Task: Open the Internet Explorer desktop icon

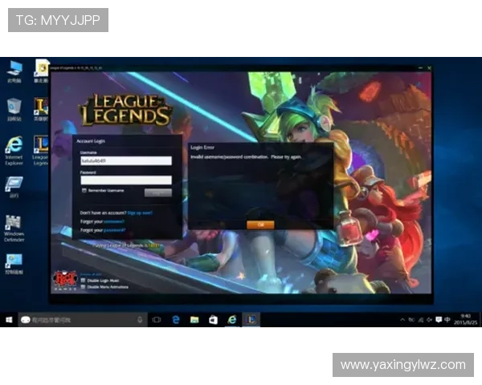Action: point(14,146)
